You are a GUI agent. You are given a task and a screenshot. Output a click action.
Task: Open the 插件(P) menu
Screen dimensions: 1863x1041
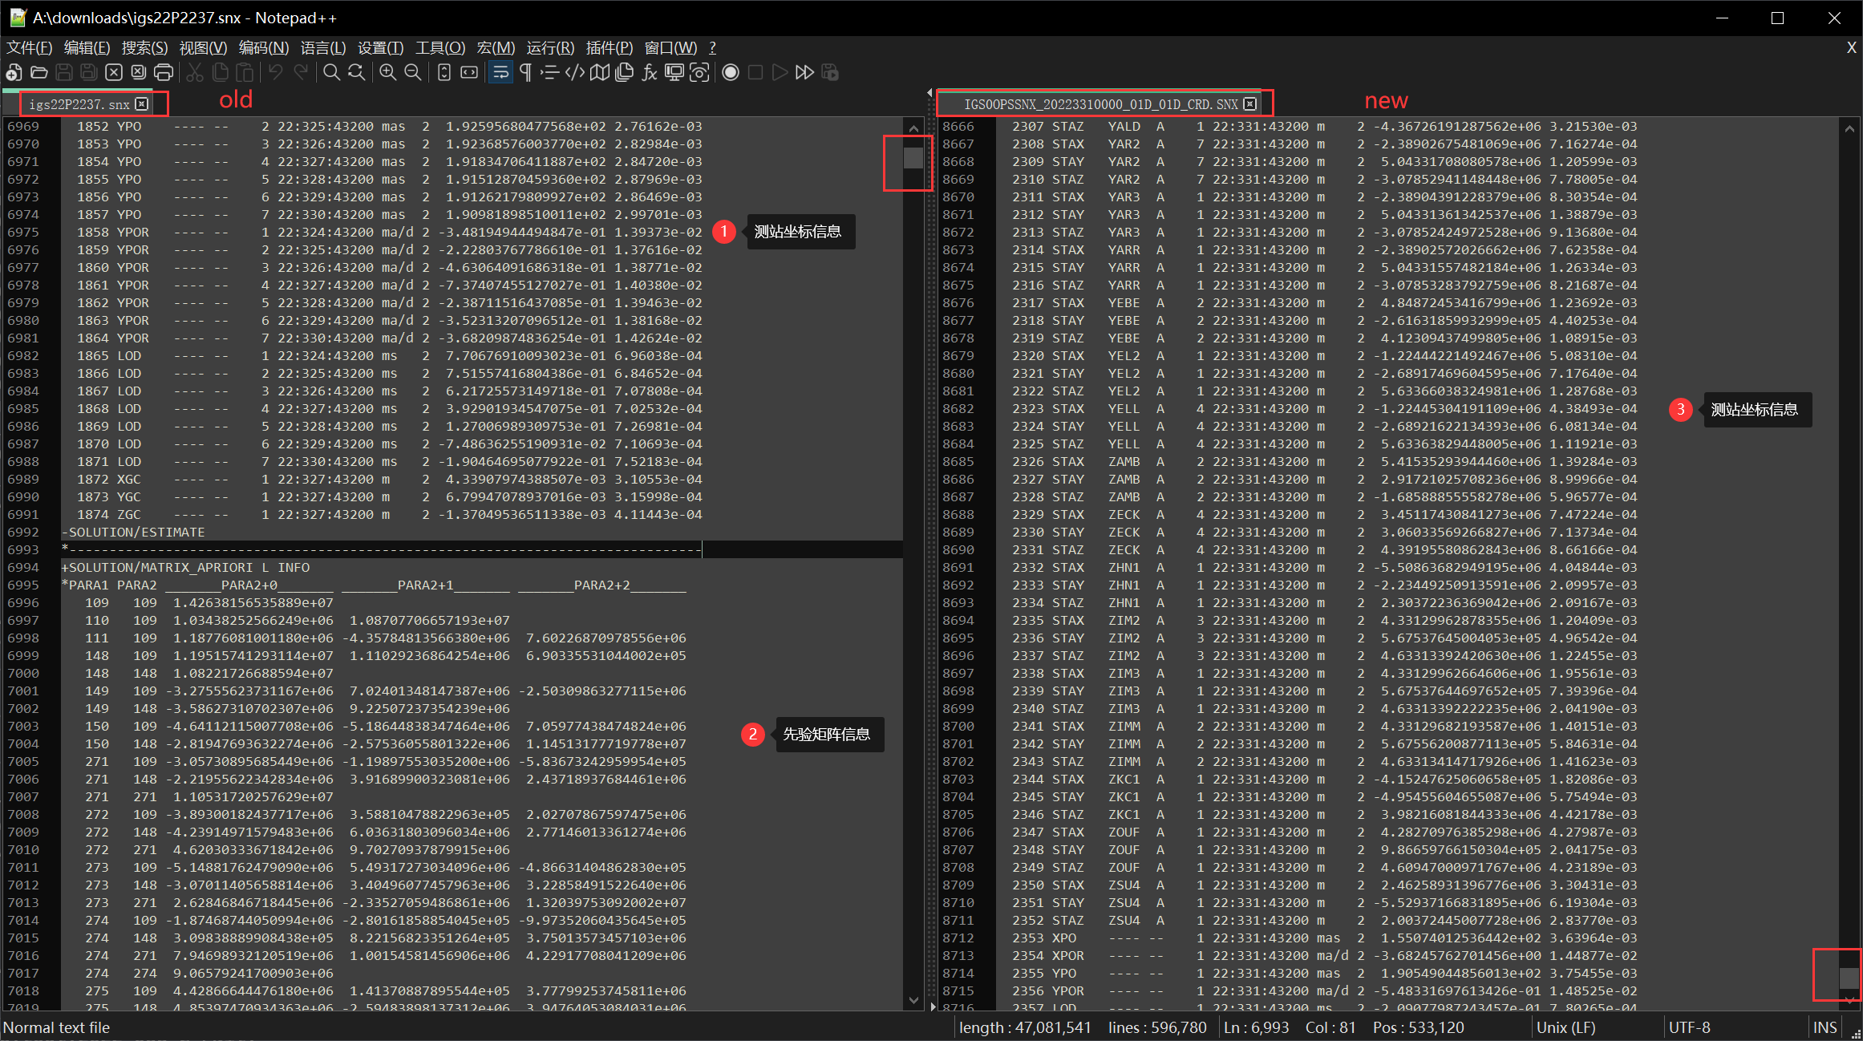pos(609,48)
